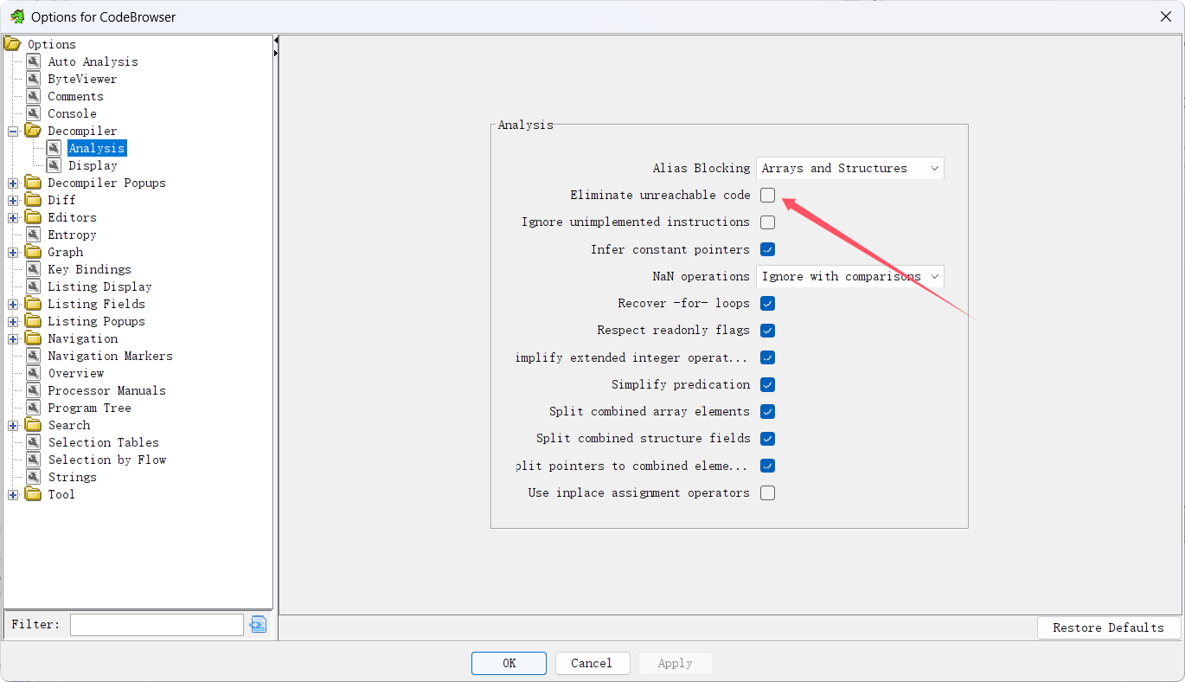Uncheck Infer constant pointers

click(x=767, y=249)
